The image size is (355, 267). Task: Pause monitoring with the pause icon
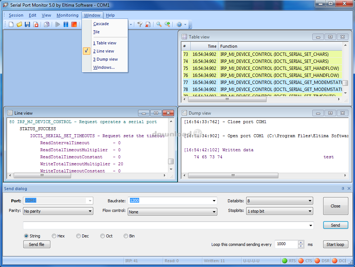(x=66, y=24)
